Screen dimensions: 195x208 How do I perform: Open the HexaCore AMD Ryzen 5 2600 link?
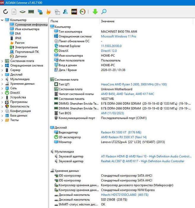[134, 84]
